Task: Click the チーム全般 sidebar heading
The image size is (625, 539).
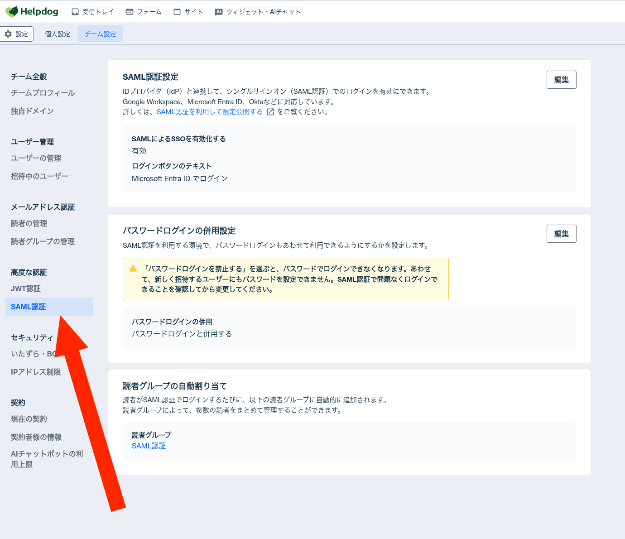Action: pyautogui.click(x=29, y=77)
